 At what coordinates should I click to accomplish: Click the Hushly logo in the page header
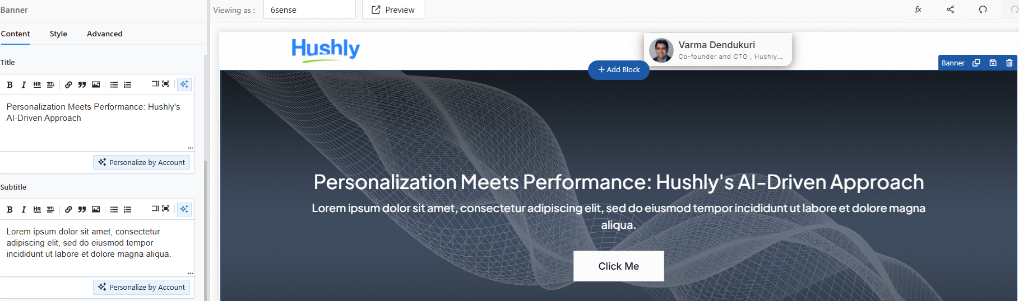(326, 50)
